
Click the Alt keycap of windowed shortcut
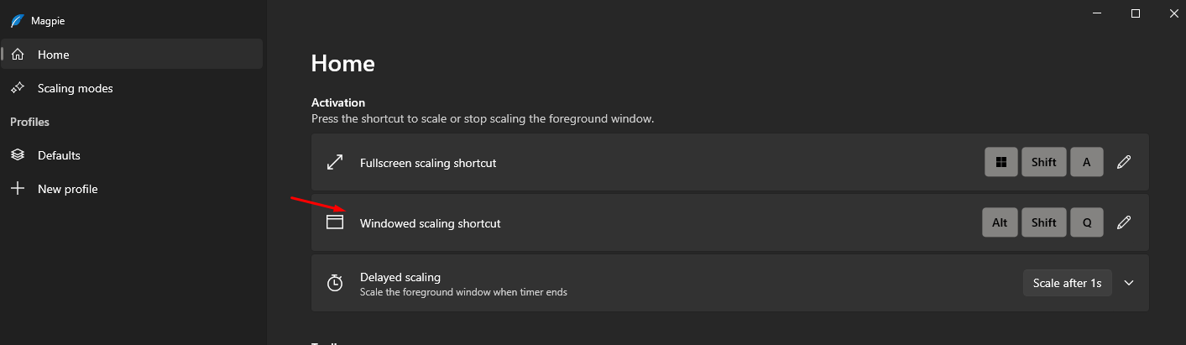click(1000, 222)
